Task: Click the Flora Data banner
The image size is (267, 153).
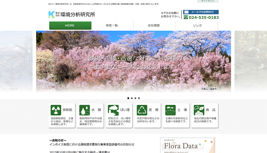Action: pyautogui.click(x=188, y=145)
